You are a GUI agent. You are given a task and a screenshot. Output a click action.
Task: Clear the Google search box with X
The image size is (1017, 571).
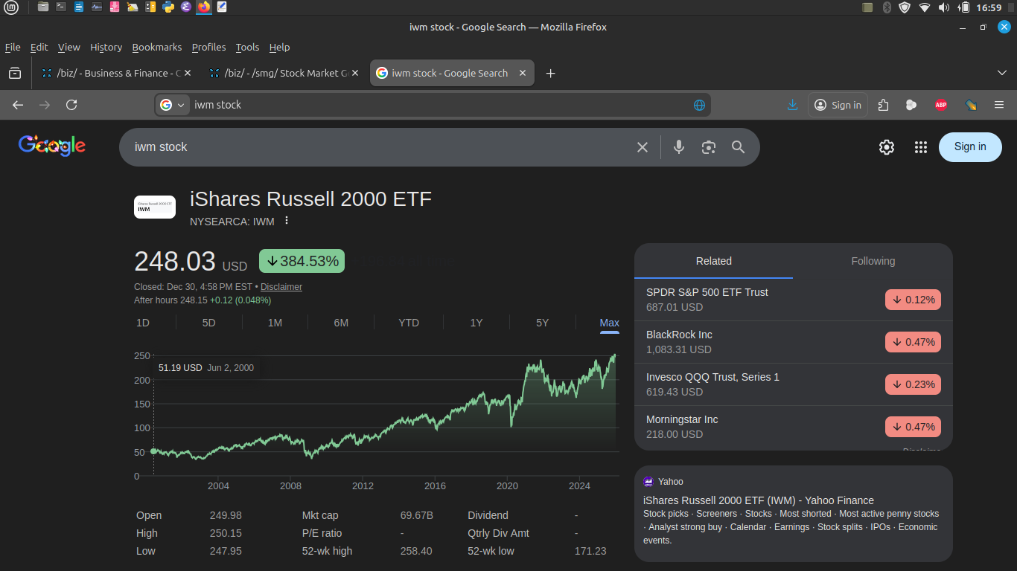pyautogui.click(x=643, y=147)
